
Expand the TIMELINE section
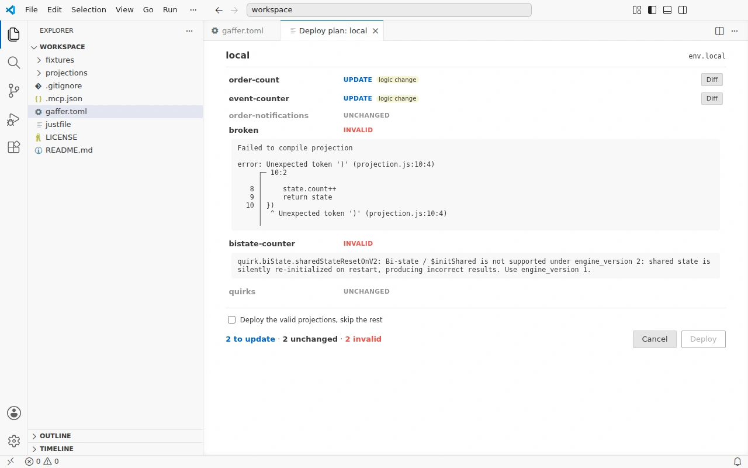click(x=116, y=449)
